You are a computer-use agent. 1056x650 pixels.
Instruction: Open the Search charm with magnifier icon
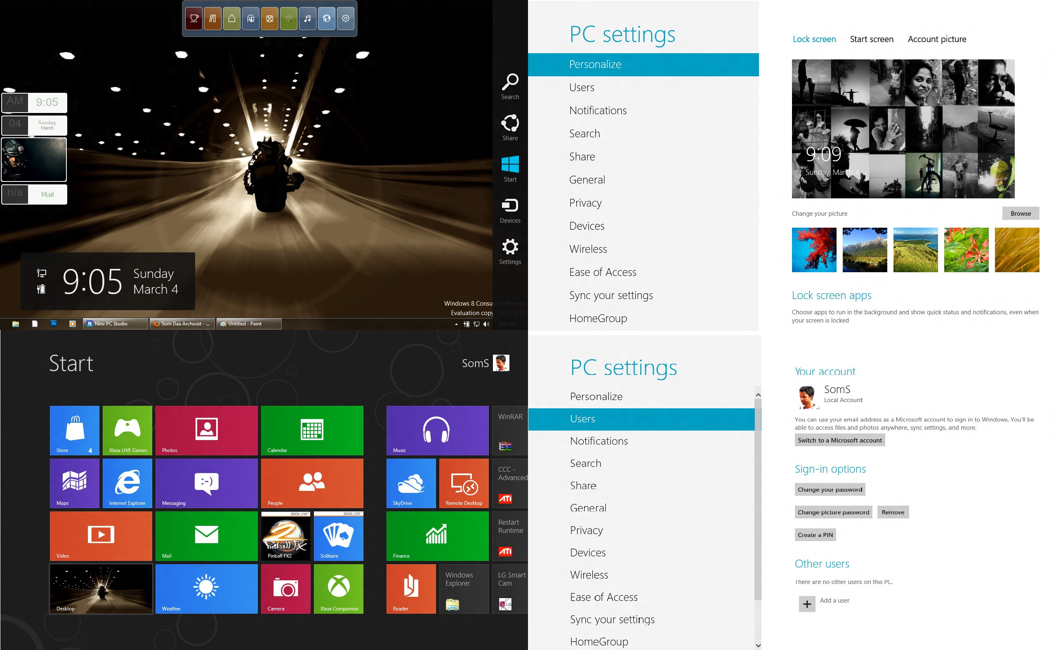510,87
